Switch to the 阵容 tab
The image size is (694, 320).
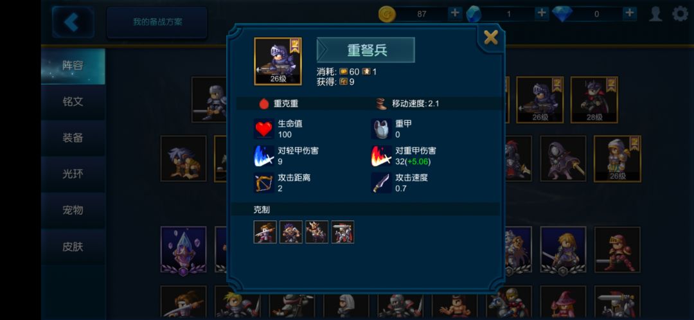click(x=73, y=66)
